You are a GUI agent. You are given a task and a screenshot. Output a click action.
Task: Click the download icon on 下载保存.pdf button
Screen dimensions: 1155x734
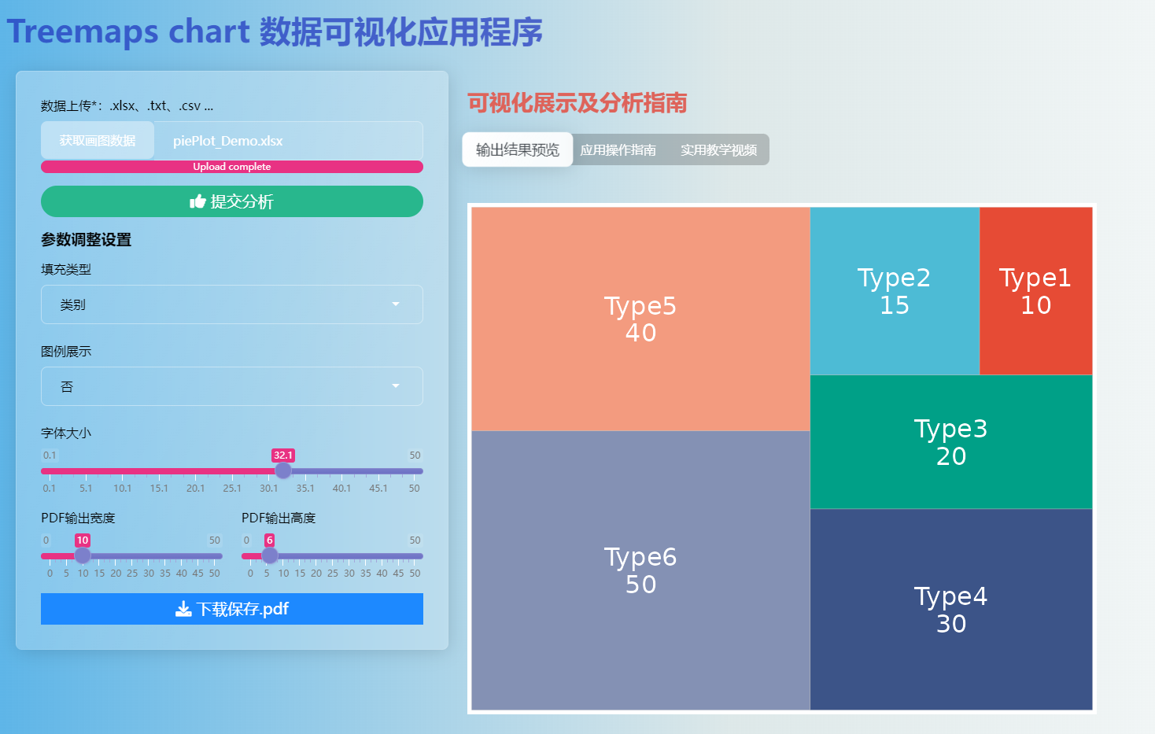pos(182,608)
